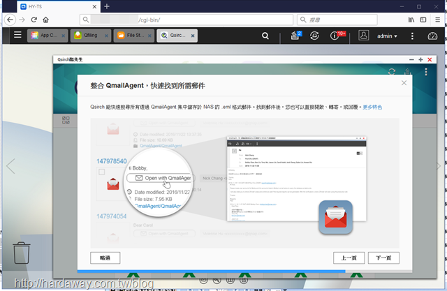Switch to App Center taskbar tab
Image resolution: width=447 pixels, height=291 pixels.
click(x=47, y=36)
